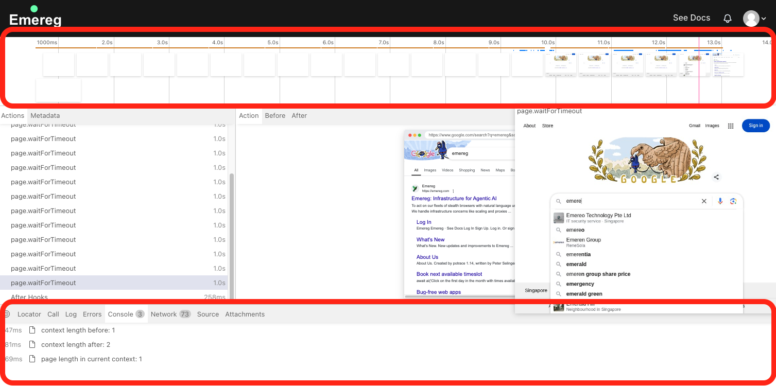This screenshot has height=386, width=776.
Task: Switch to the News tab in search results
Action: 485,170
